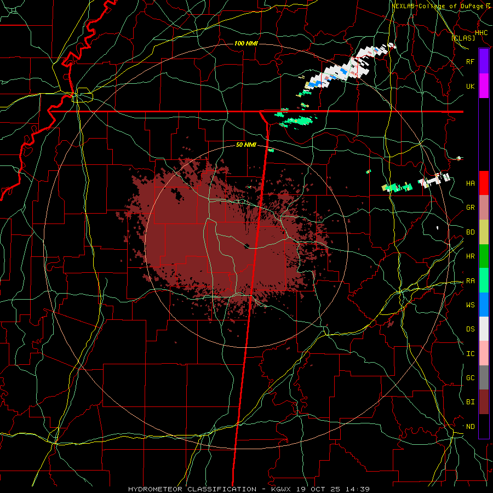
Task: Click the WS blue legend color
Action: (x=484, y=305)
